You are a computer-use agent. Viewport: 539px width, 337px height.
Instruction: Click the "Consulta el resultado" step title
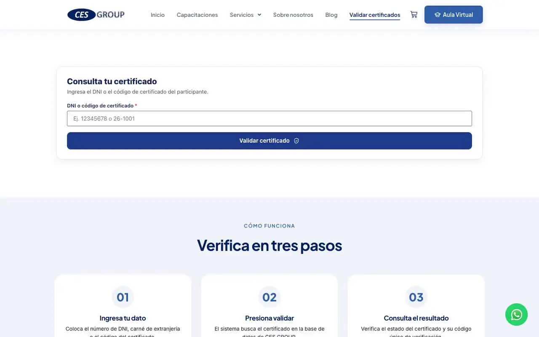(416, 318)
